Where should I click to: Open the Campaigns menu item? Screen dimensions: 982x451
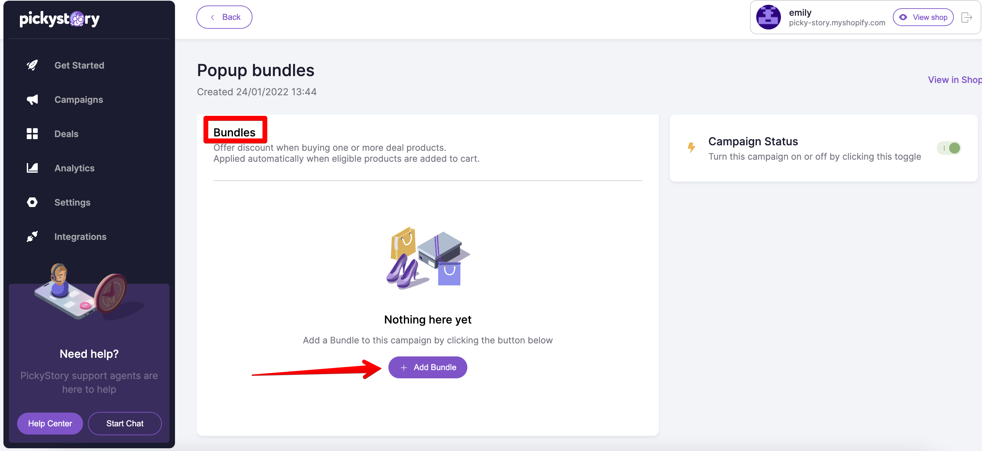(79, 100)
